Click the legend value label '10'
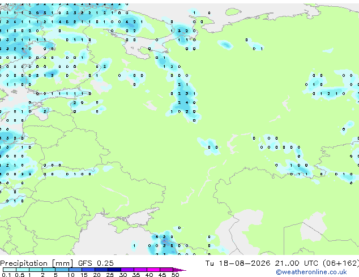359x277 pixels. click(x=71, y=275)
